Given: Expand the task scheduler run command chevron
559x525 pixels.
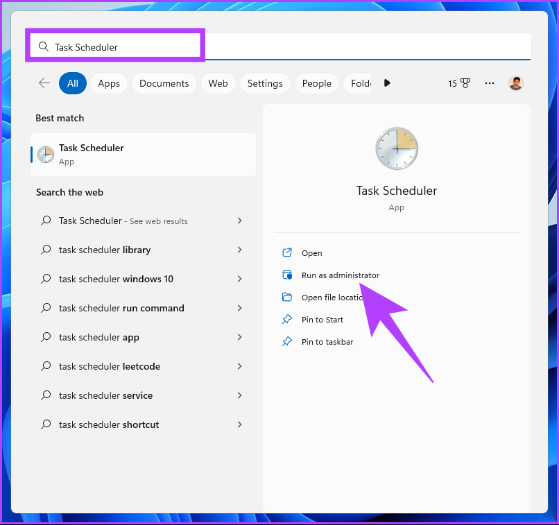Looking at the screenshot, I should [239, 308].
